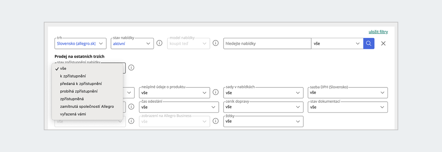Screen dimensions: 442x152
Task: Click the 'uložit filtry' link
Action: pos(378,32)
